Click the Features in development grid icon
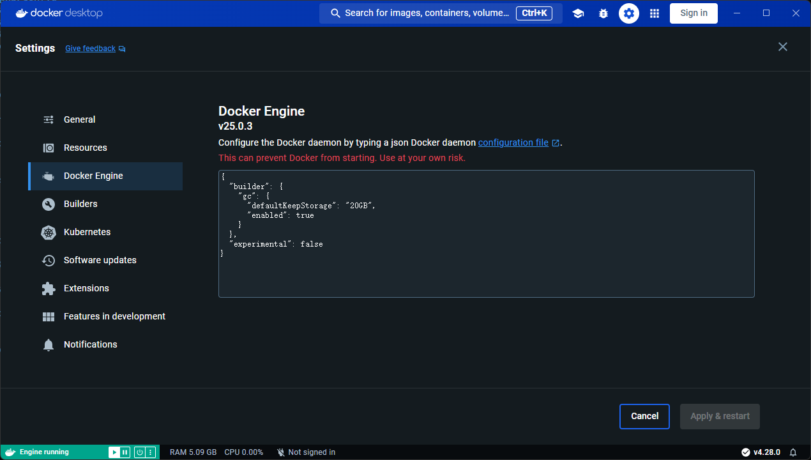 49,317
